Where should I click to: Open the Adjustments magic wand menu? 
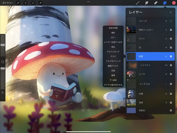click(x=25, y=3)
